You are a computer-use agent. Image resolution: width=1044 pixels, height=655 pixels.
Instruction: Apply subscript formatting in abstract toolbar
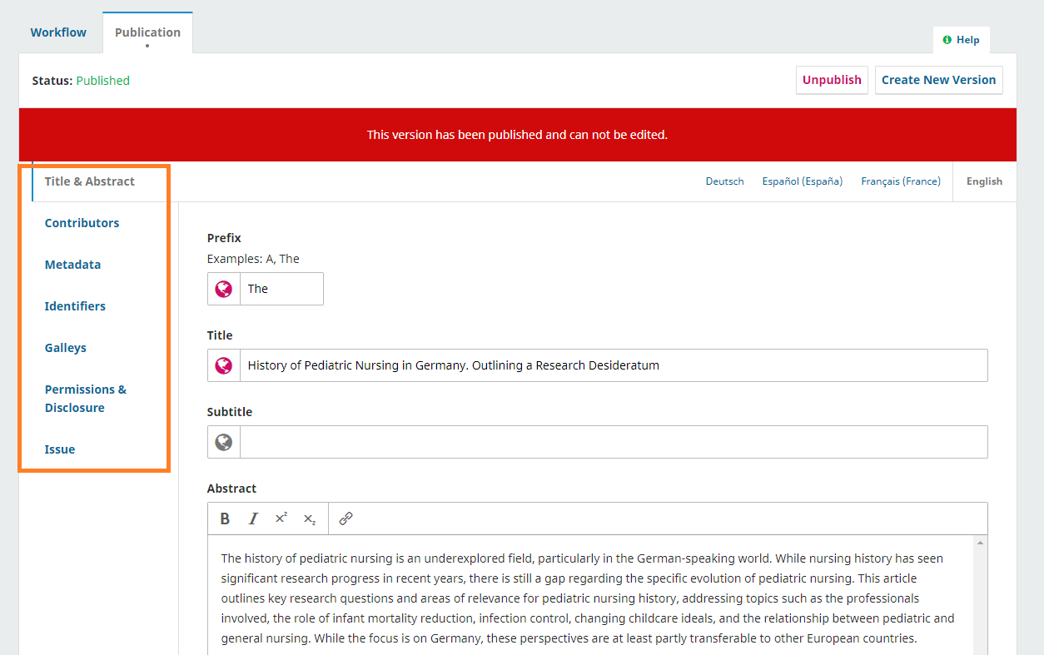309,519
